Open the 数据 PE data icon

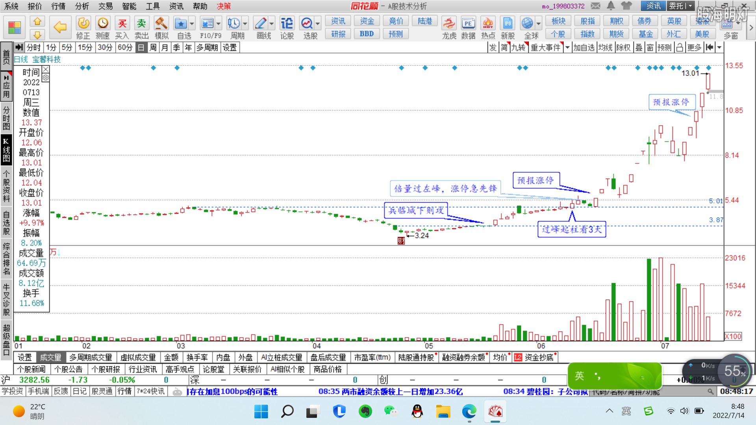(468, 24)
